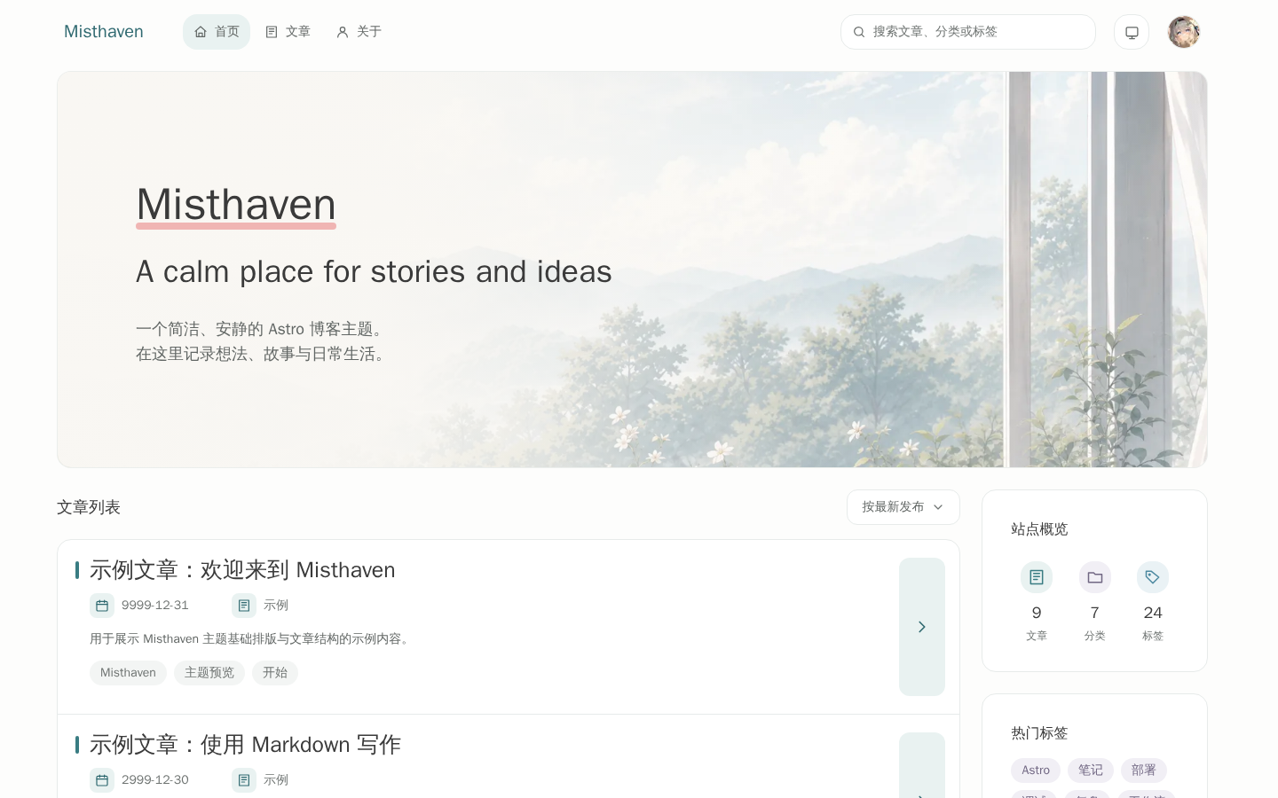The width and height of the screenshot is (1278, 798).
Task: Open the Misthaven site logo link
Action: pos(104,32)
